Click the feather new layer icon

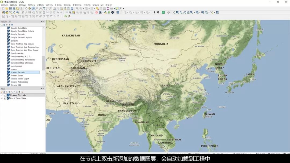click(14, 12)
